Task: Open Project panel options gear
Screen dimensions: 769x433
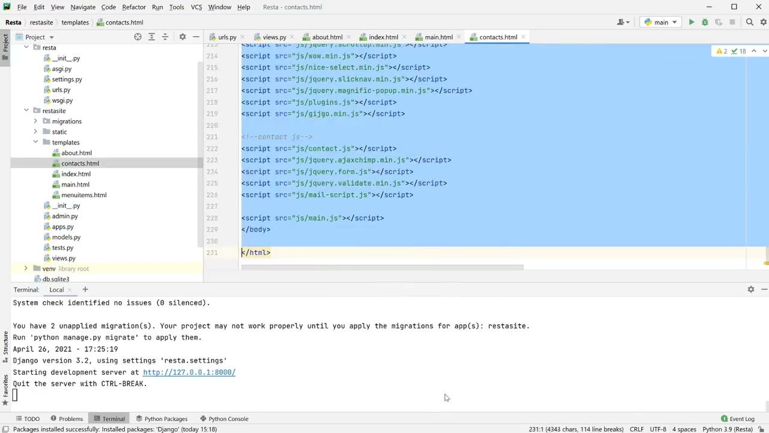Action: 183,37
